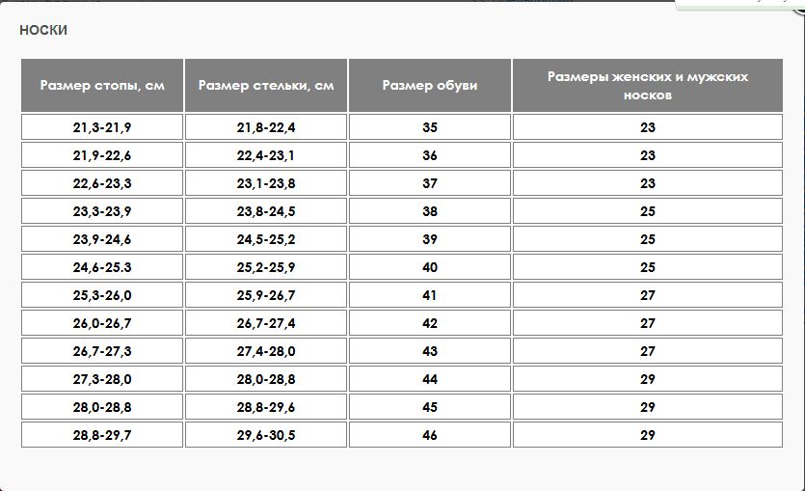The image size is (805, 491).
Task: Click the НОСКИ heading
Action: [43, 30]
